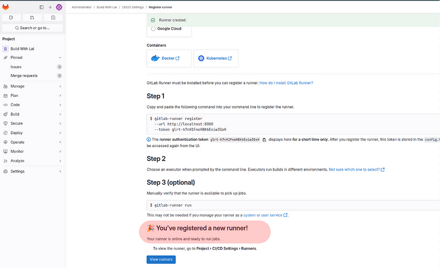Click the Kubernetes wheel icon
Image resolution: width=440 pixels, height=269 pixels.
pos(201,58)
